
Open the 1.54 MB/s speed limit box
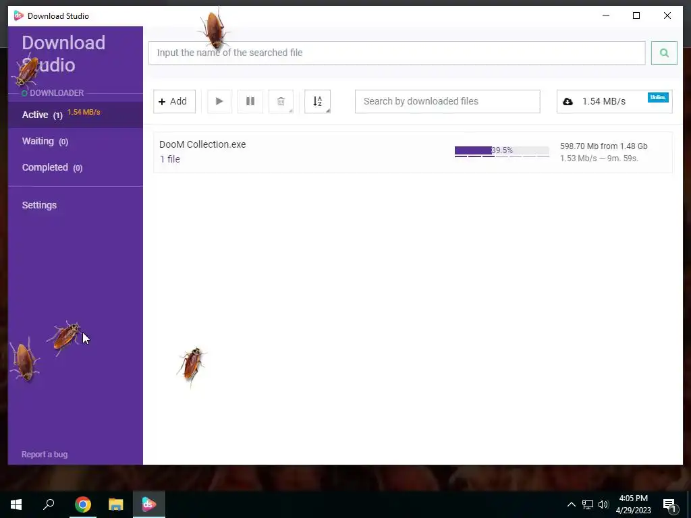coord(614,101)
